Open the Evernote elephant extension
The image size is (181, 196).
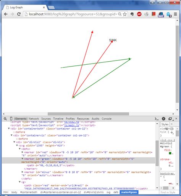pyautogui.click(x=132, y=14)
